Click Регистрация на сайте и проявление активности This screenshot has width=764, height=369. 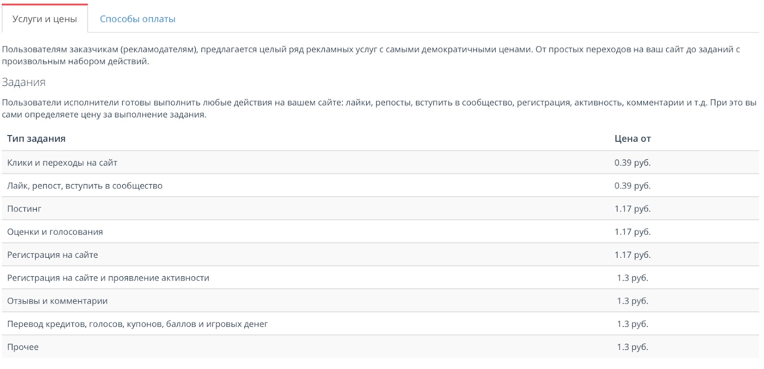coord(108,278)
